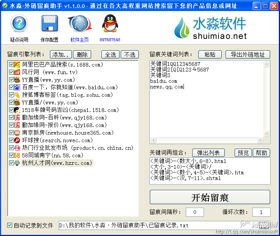Click the 南京新房 house365 icon
The height and width of the screenshot is (236, 280).
[x=17, y=133]
